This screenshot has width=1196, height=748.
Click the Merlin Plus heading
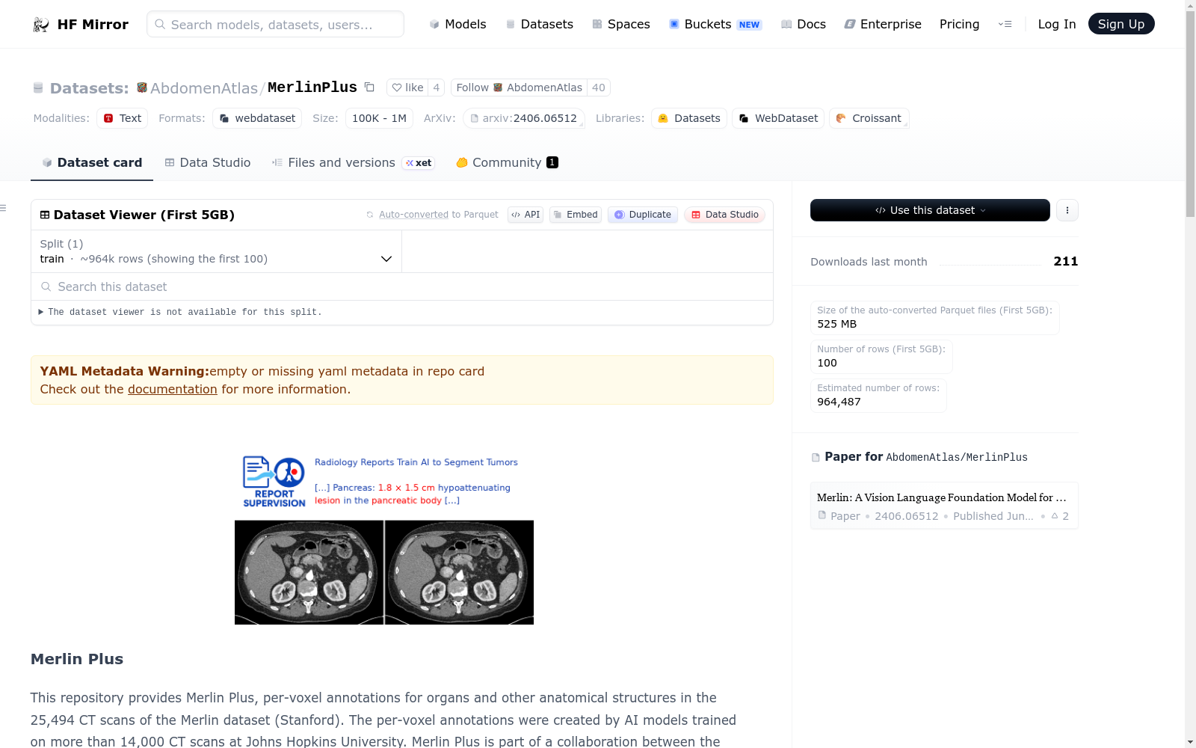[77, 659]
